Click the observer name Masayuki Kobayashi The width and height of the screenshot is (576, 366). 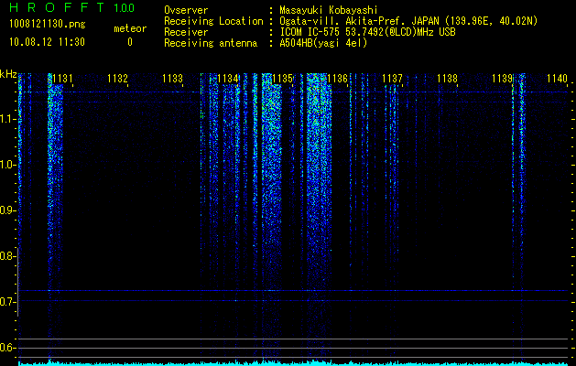point(329,11)
